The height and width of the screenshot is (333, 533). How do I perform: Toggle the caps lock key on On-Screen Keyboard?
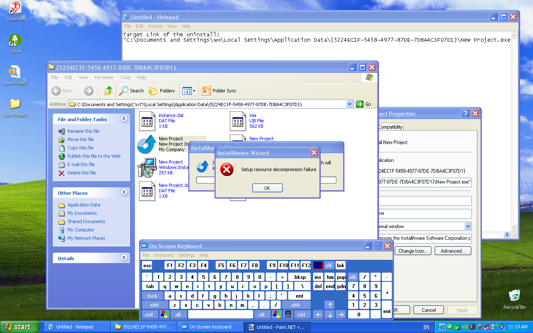[152, 296]
